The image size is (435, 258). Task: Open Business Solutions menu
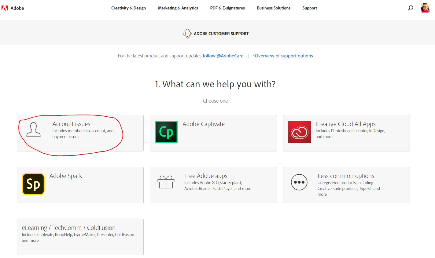[x=274, y=8]
